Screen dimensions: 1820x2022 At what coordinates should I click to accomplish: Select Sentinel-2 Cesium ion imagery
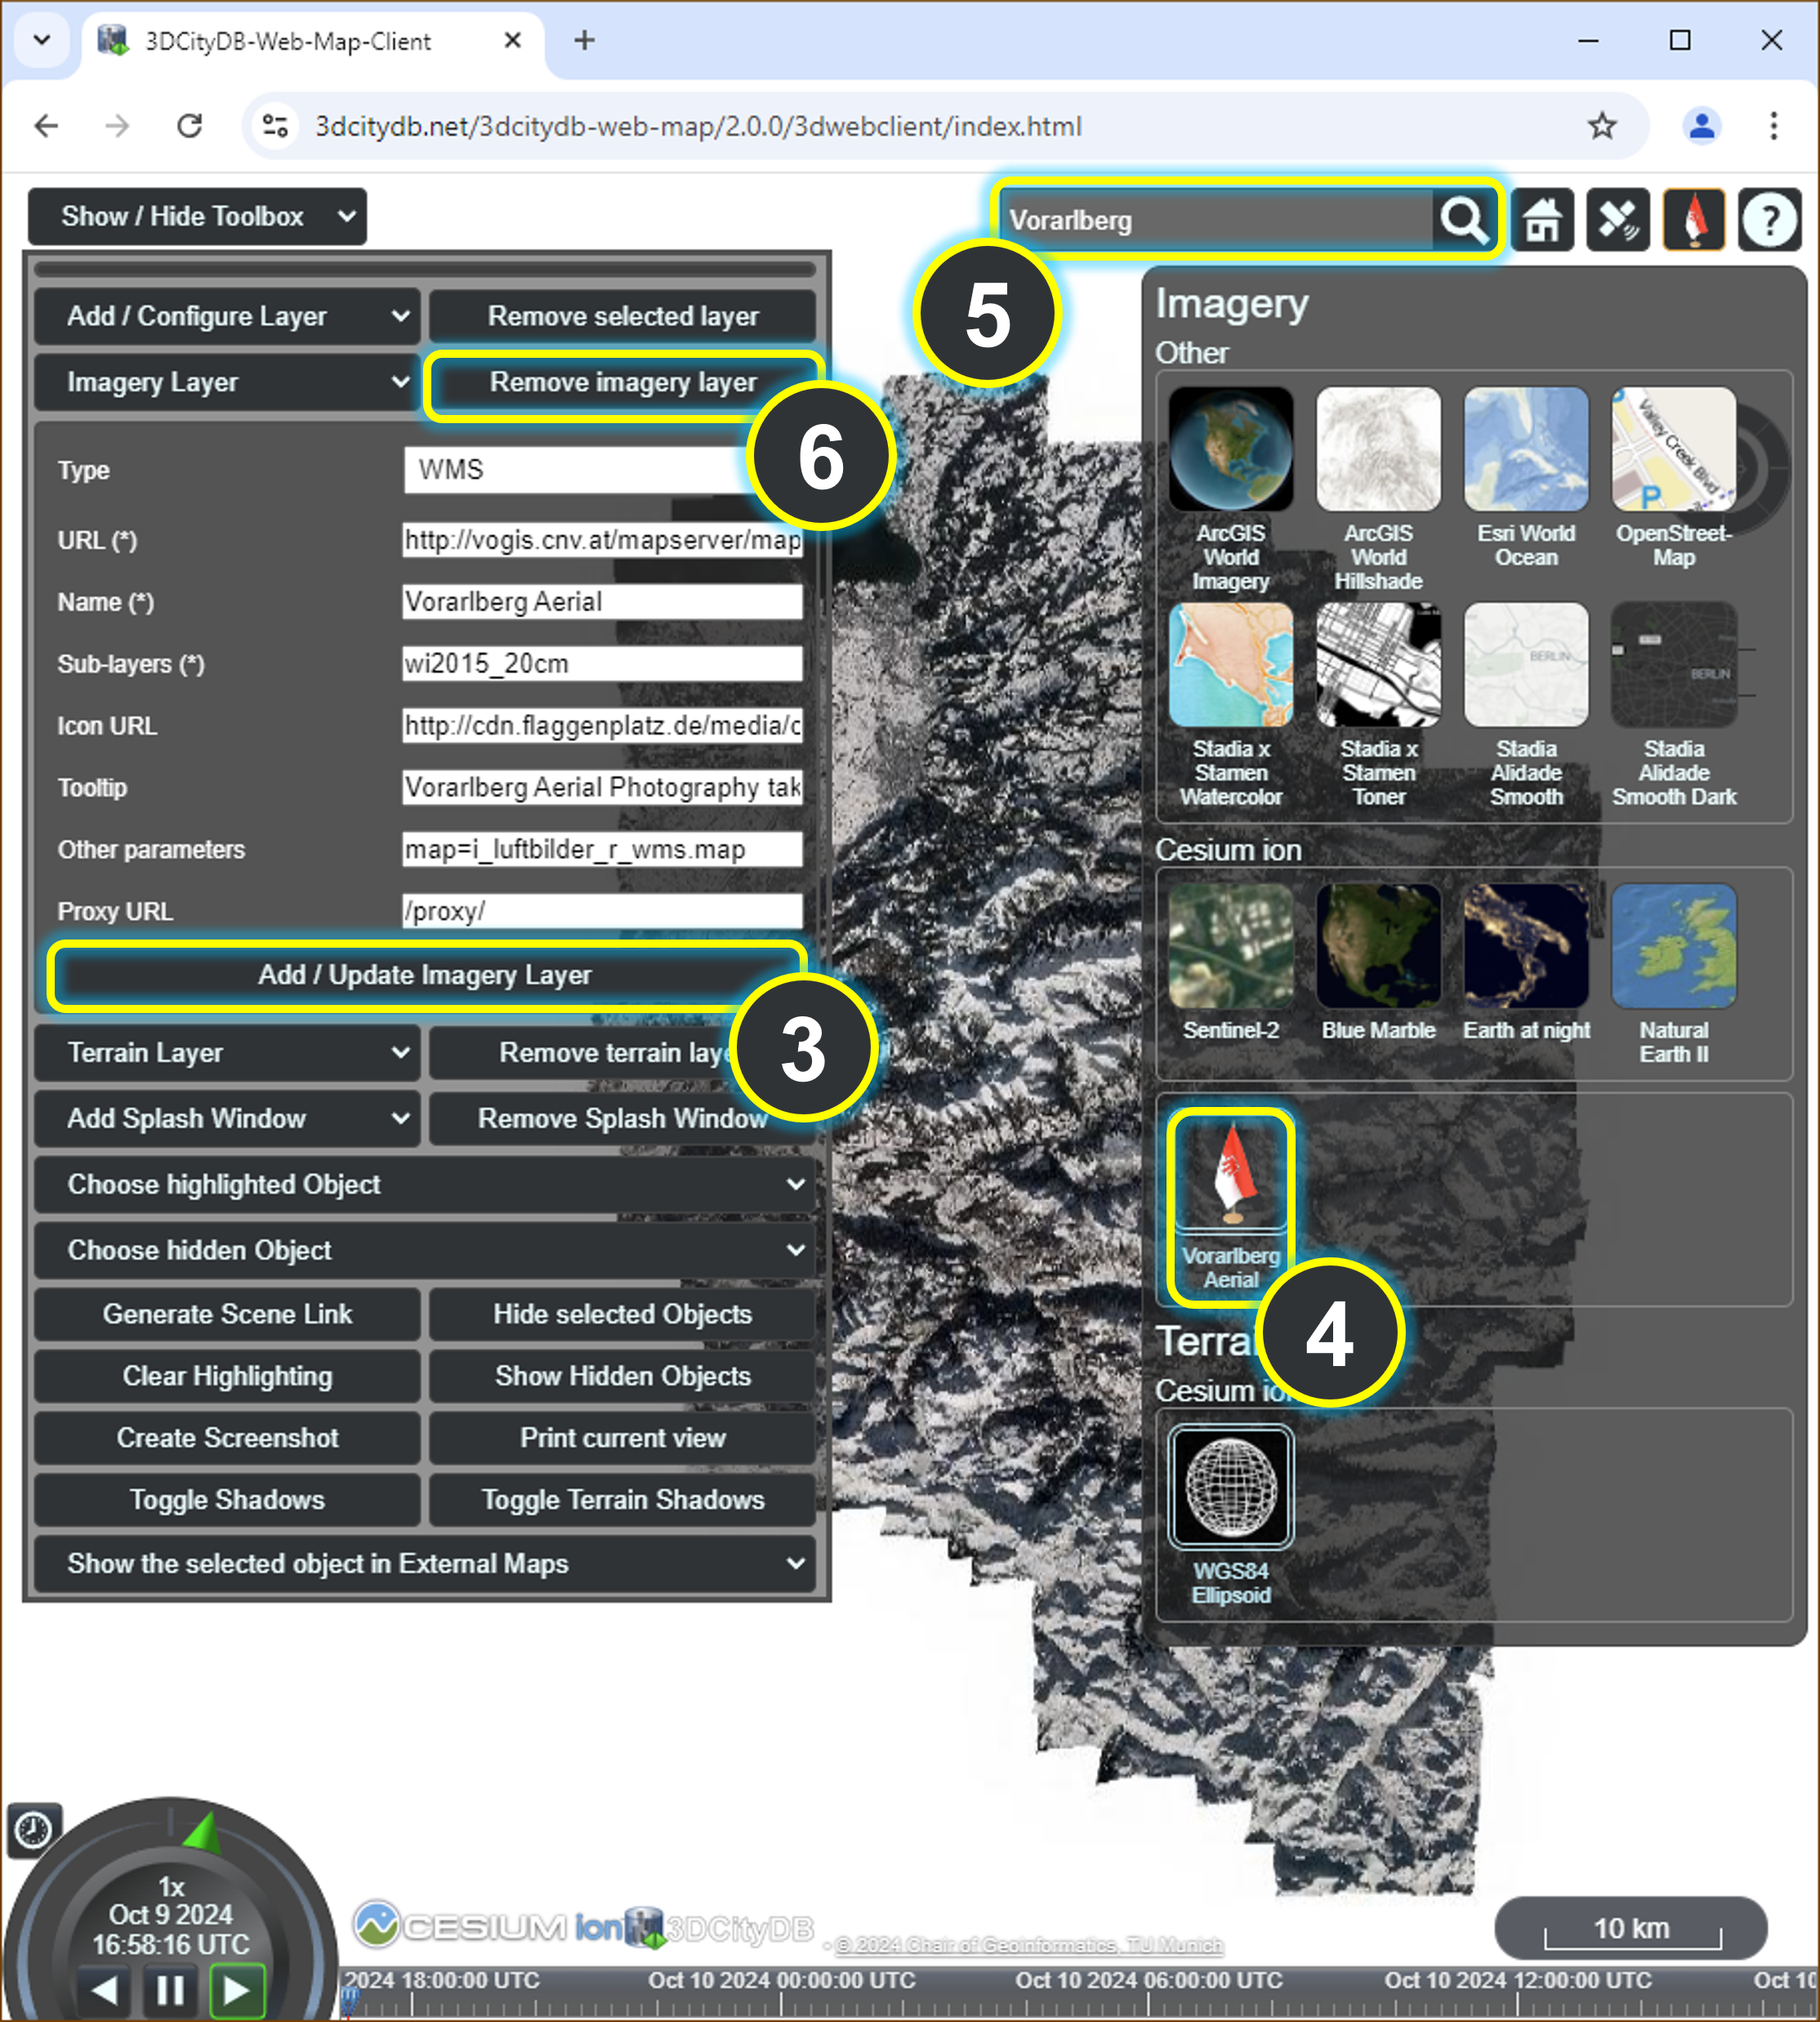pyautogui.click(x=1230, y=946)
